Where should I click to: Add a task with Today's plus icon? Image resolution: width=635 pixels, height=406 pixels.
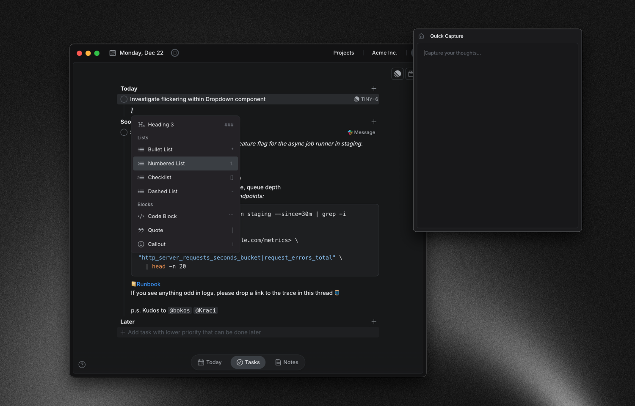coord(374,89)
